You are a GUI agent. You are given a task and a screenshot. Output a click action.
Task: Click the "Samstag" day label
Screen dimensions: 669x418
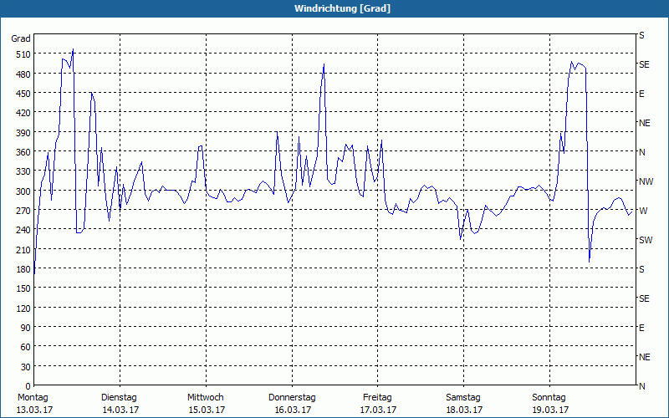pos(463,398)
